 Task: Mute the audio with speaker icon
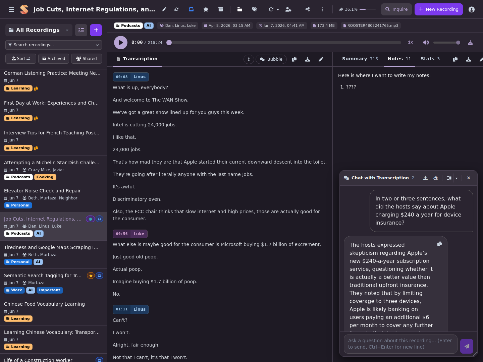click(426, 43)
